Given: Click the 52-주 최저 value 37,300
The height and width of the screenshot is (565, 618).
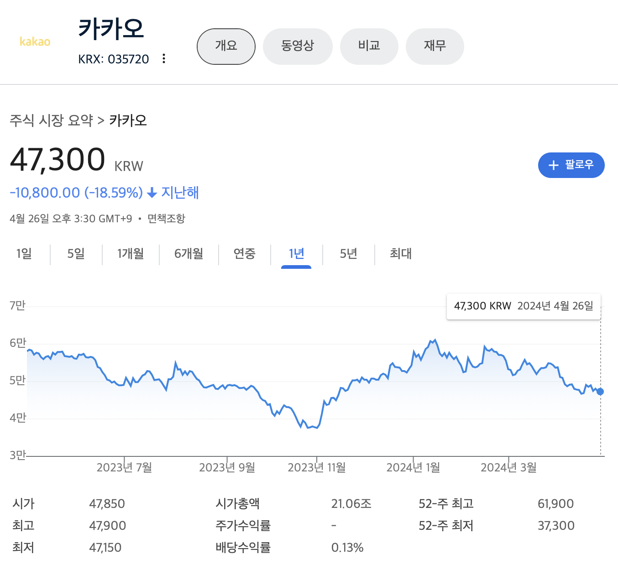Looking at the screenshot, I should (x=556, y=526).
